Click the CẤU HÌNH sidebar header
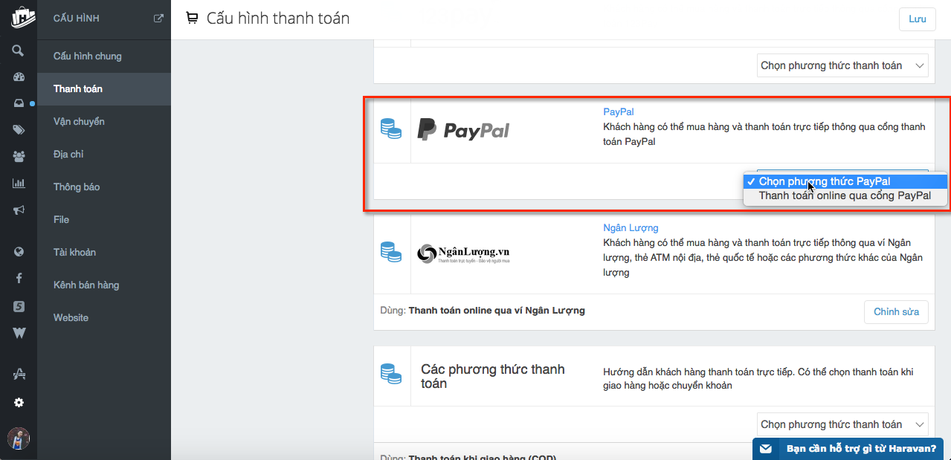 pyautogui.click(x=77, y=19)
